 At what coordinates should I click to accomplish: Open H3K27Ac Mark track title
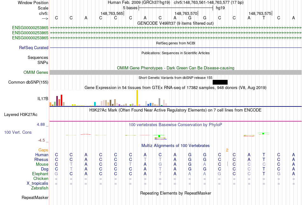coord(175,110)
